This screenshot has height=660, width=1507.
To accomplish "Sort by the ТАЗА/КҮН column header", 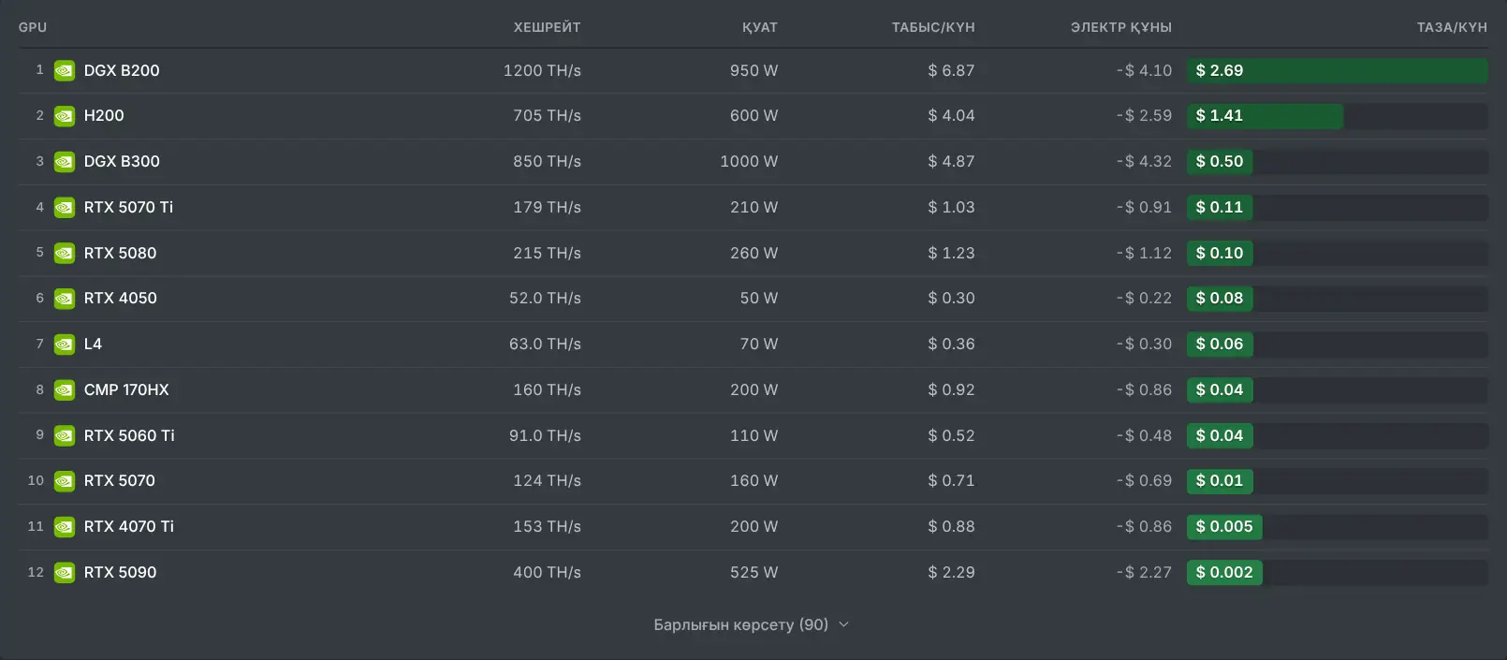I will coord(1452,27).
